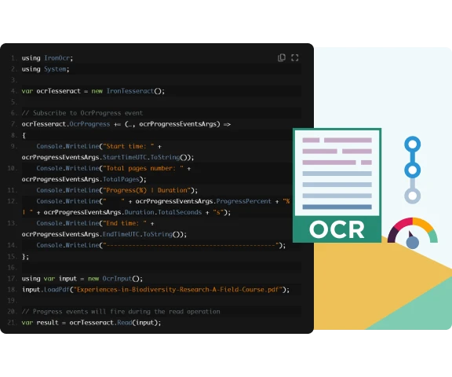The height and width of the screenshot is (377, 452).
Task: Click "using System;" on line 2
Action: tap(46, 69)
